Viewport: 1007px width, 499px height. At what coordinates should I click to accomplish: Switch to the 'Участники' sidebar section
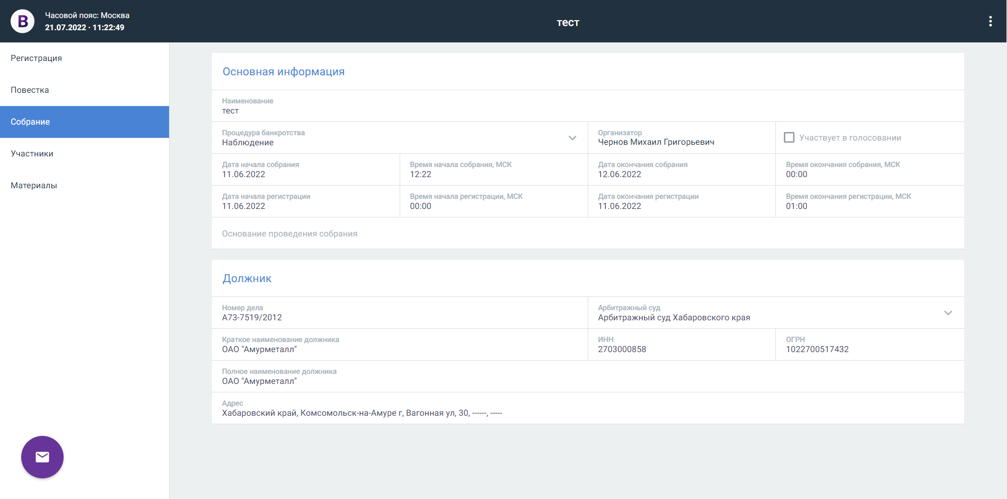pyautogui.click(x=85, y=154)
